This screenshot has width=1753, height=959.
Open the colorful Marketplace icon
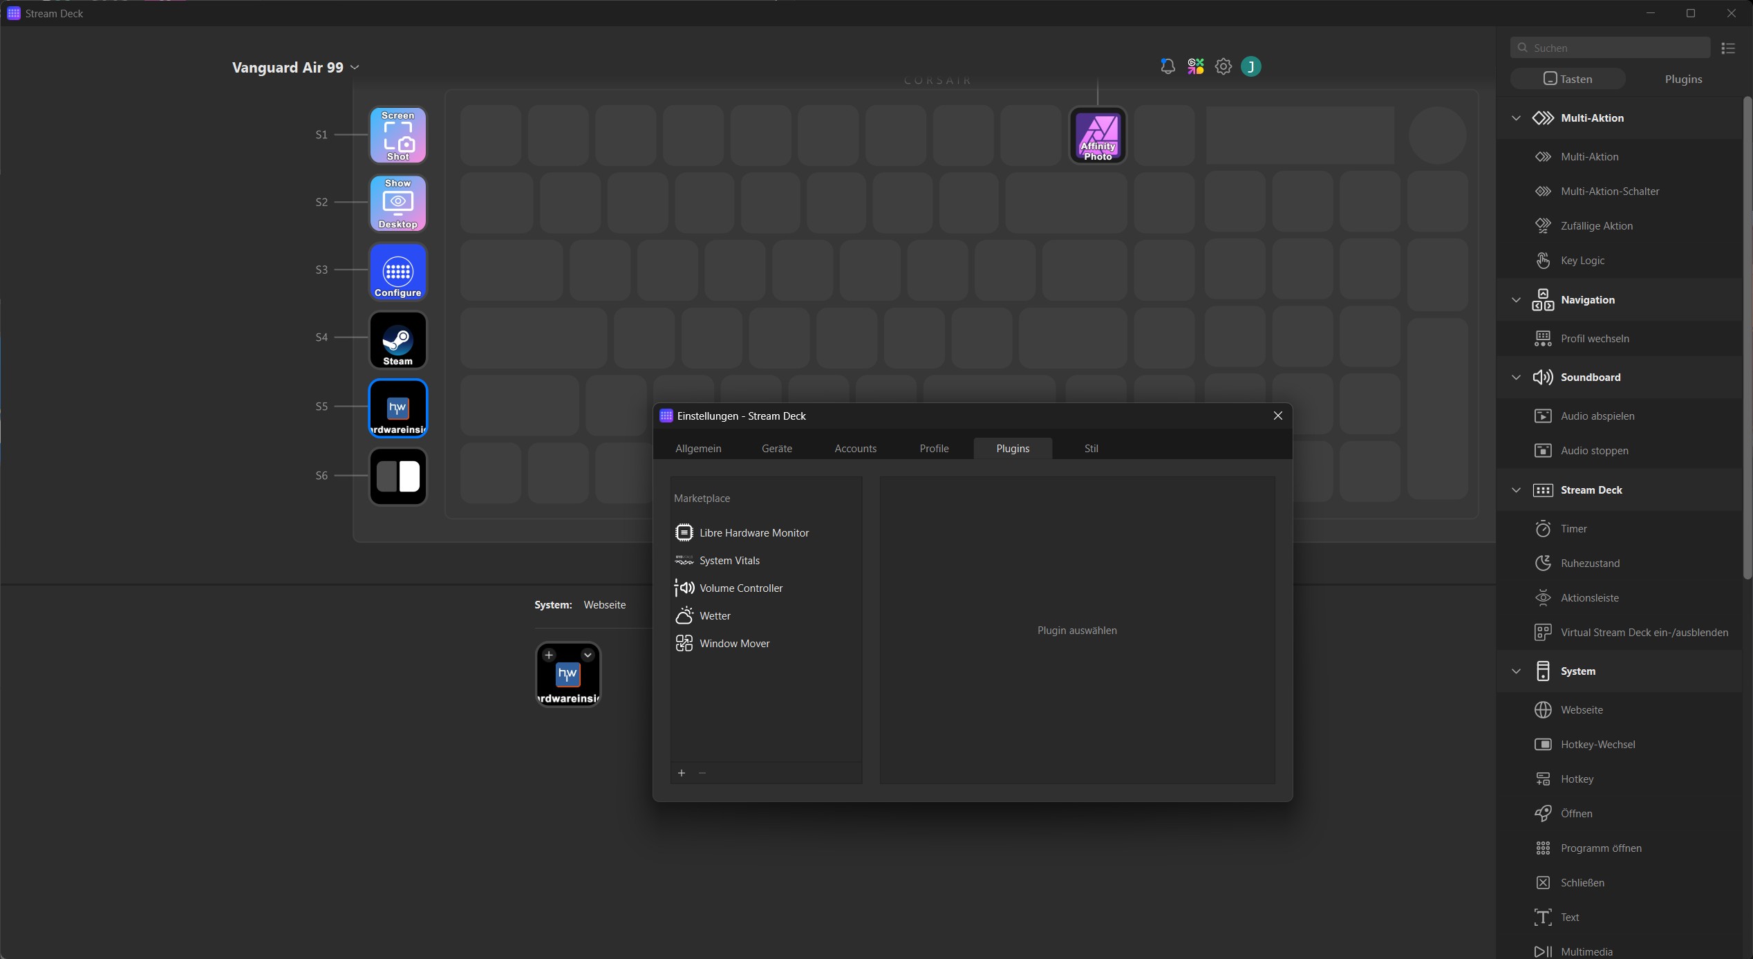pyautogui.click(x=1195, y=66)
